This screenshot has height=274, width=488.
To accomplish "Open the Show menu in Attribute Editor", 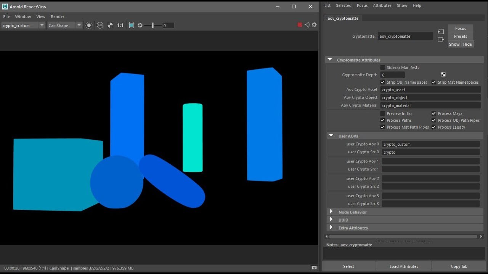I will click(402, 6).
